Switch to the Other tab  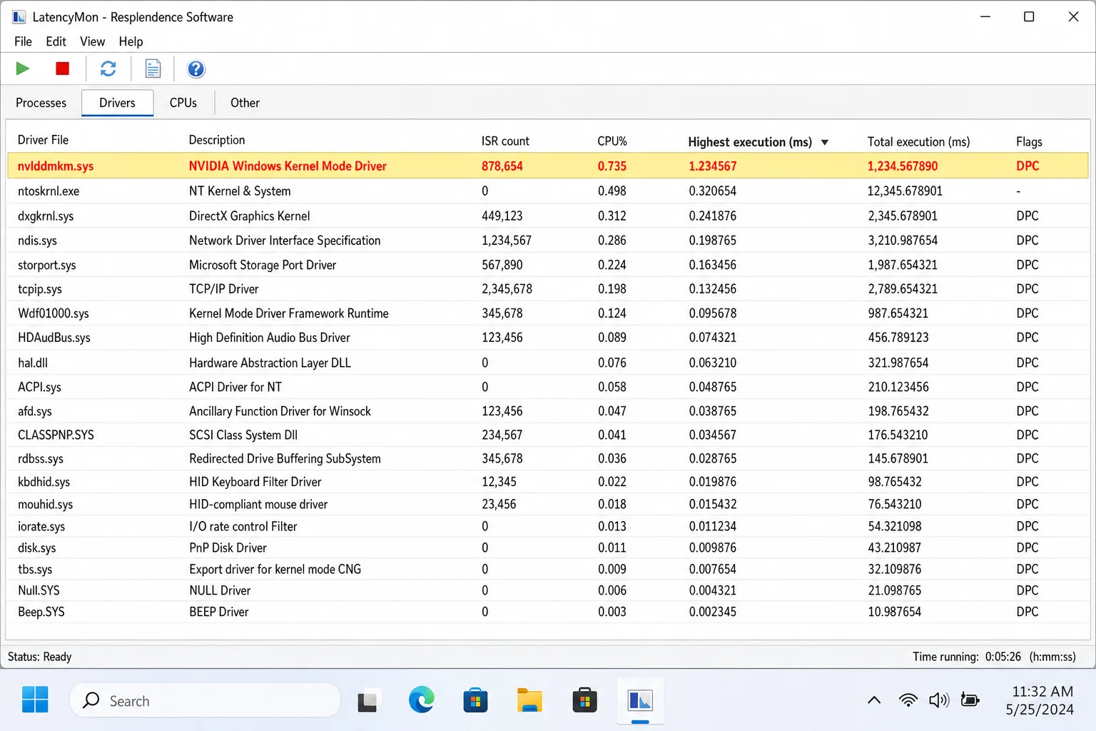tap(245, 103)
